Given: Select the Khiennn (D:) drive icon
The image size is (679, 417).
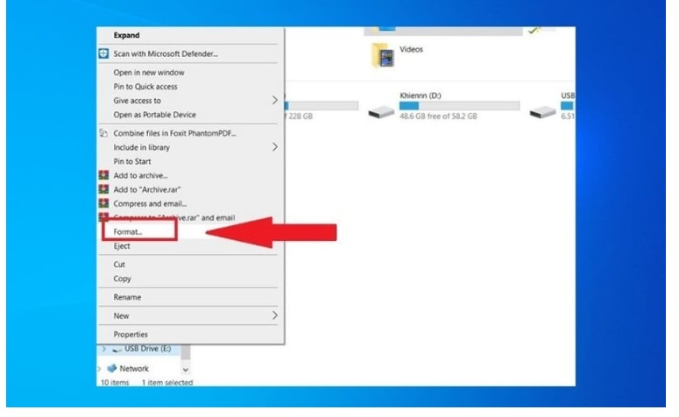Looking at the screenshot, I should 381,110.
